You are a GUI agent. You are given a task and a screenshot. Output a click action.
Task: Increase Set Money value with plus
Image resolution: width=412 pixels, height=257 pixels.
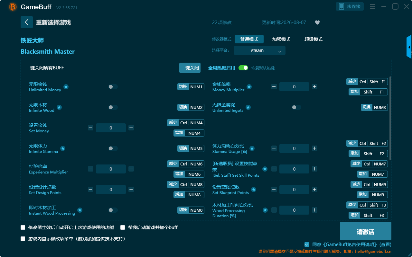(x=131, y=128)
